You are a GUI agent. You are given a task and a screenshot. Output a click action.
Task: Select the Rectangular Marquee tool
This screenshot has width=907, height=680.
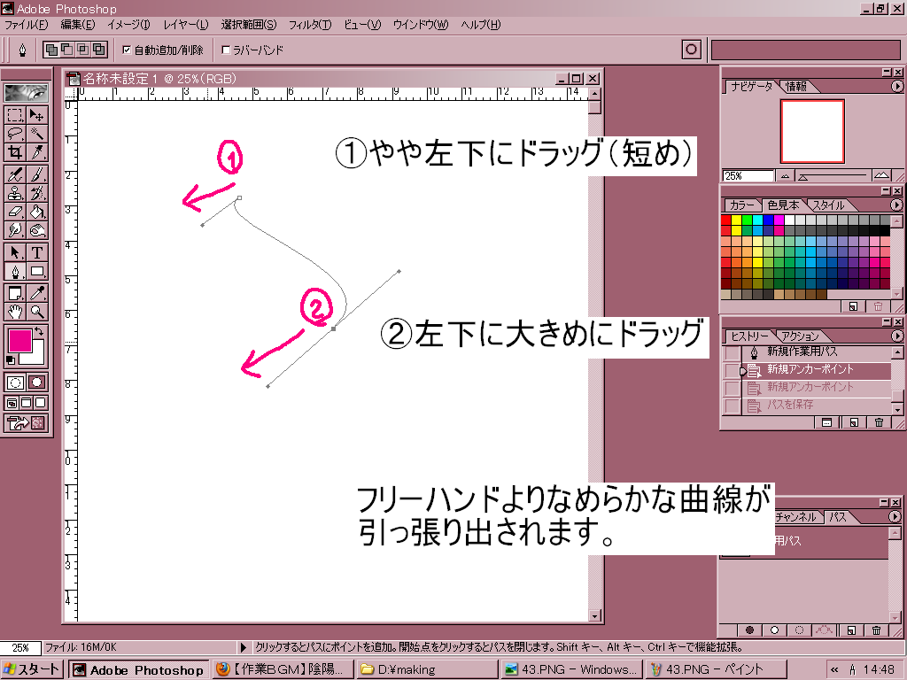pos(16,115)
